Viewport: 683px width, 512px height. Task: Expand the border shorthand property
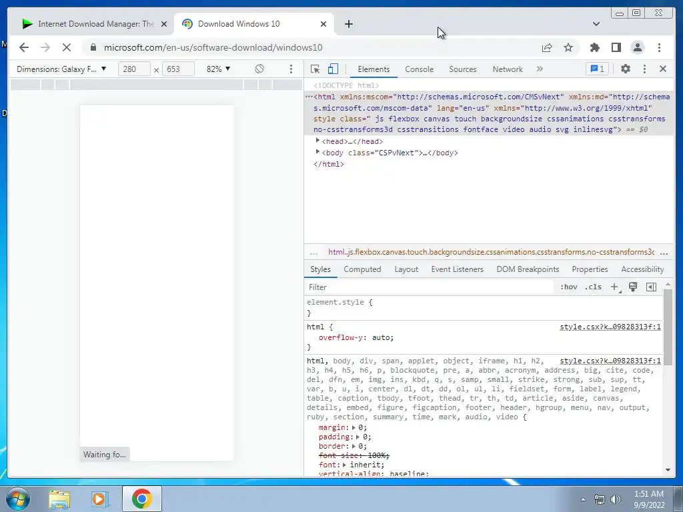[x=354, y=446]
